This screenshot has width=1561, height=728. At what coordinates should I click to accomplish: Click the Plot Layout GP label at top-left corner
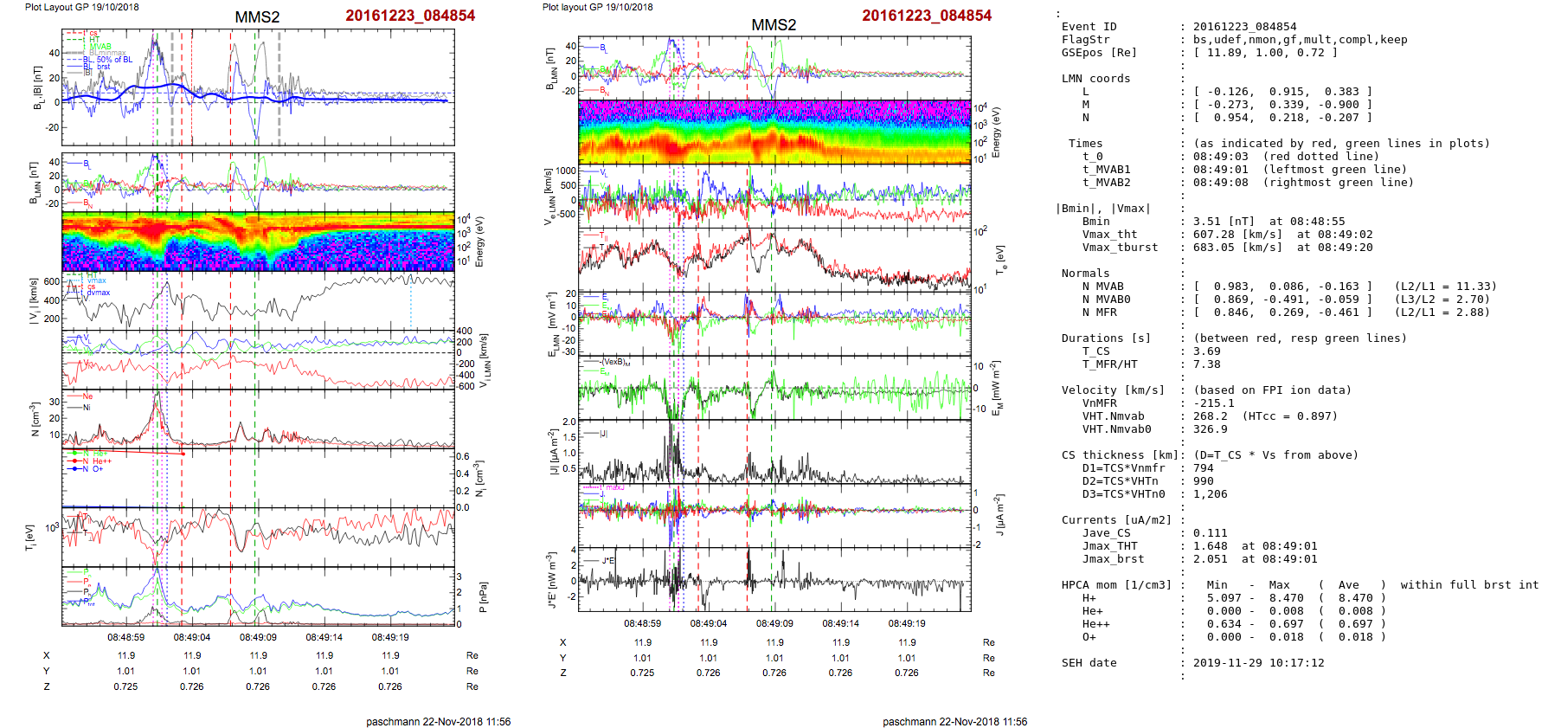[x=81, y=7]
